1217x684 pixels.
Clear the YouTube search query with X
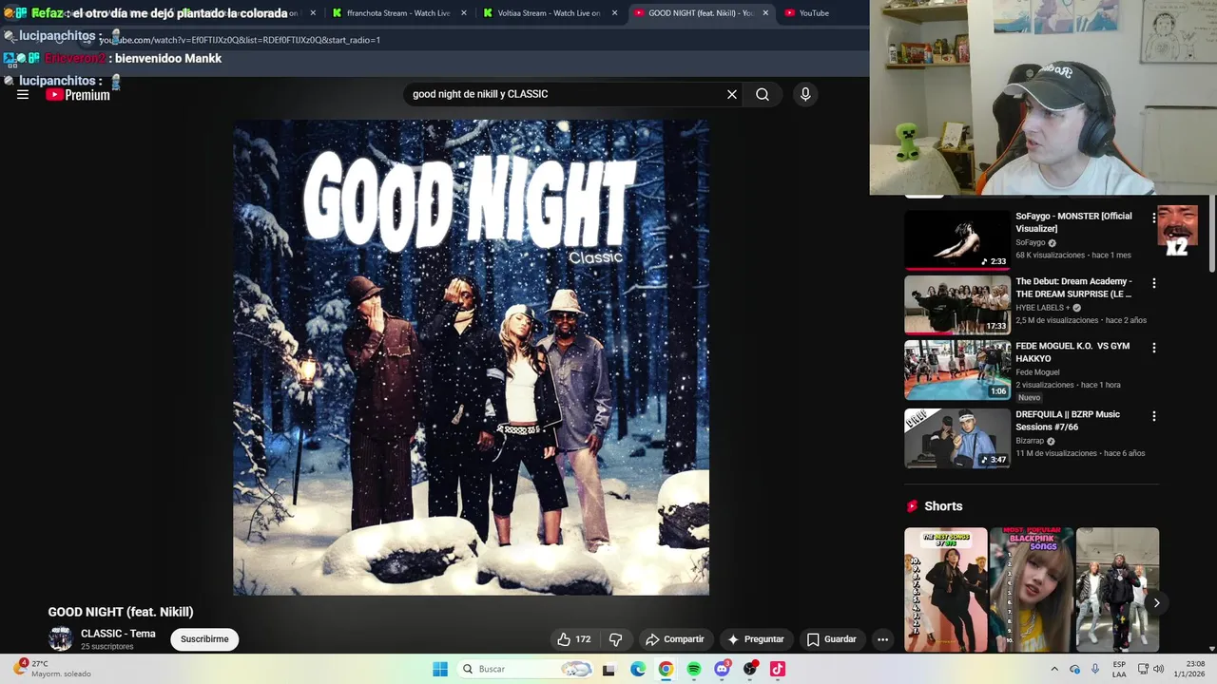coord(732,94)
